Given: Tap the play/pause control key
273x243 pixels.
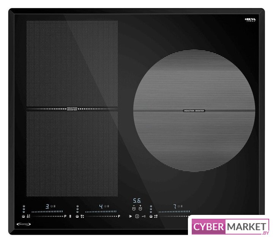Looking at the screenshot, I should tap(130, 216).
